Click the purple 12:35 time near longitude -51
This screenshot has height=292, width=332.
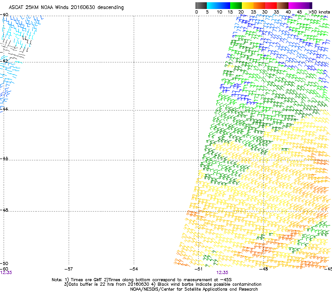click(223, 273)
